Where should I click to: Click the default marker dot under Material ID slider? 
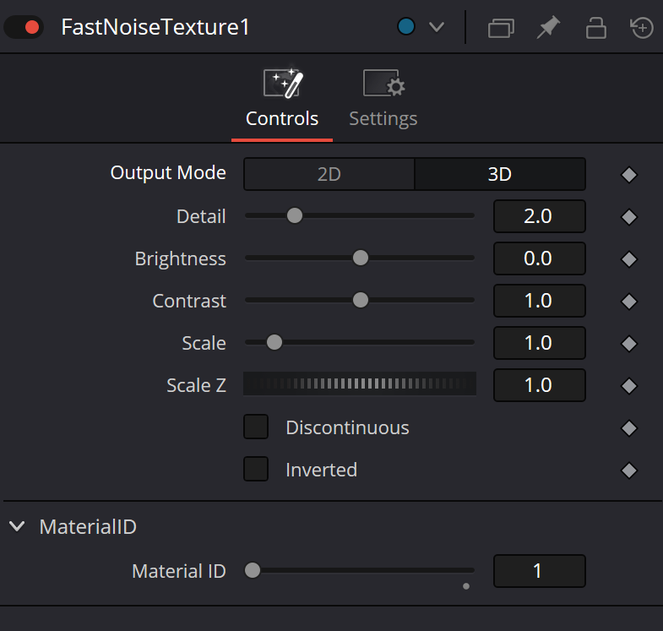(466, 586)
